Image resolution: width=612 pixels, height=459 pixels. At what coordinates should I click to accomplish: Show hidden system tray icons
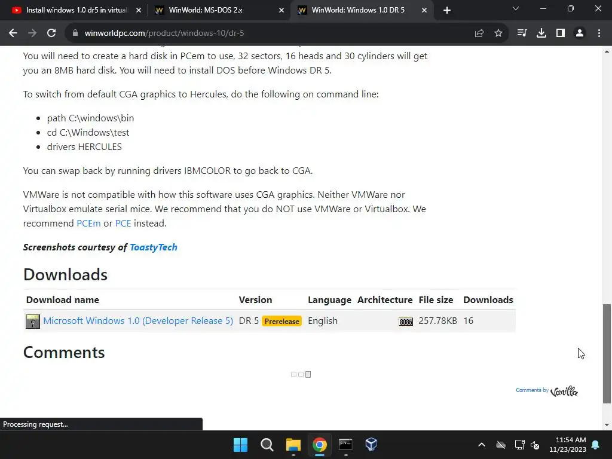click(x=482, y=445)
